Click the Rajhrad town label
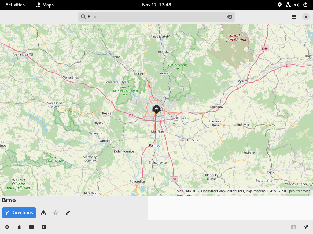 155,145
